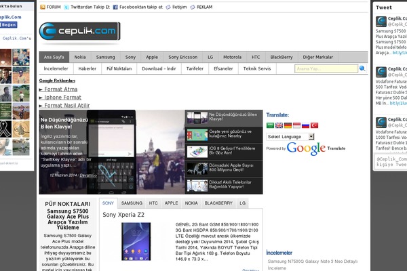This screenshot has width=407, height=271.
Task: Click the İncelemeler sidebar heading
Action: pos(279,253)
